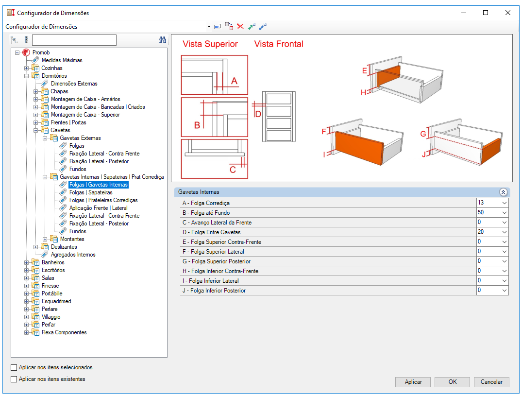
Task: Select Aplicação Frente | Lateral item
Action: [98, 208]
